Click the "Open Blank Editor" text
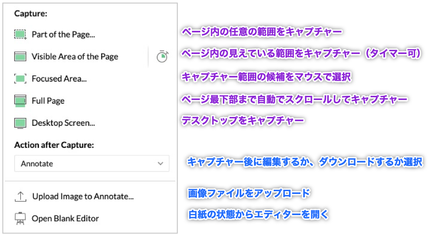 [65, 218]
